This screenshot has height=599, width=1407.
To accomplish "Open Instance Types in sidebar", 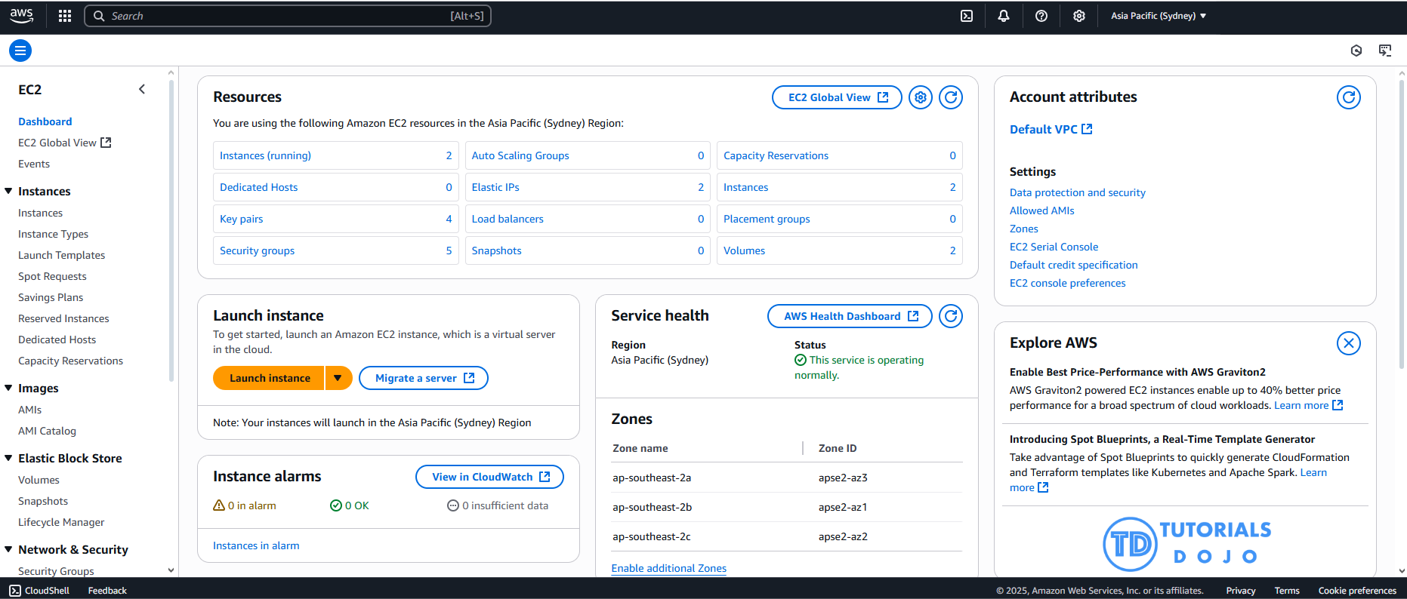I will (54, 234).
